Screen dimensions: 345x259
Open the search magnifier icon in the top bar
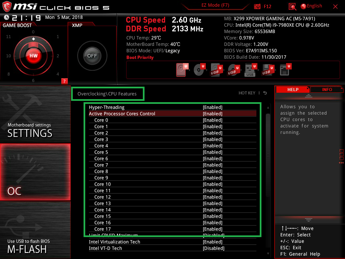[292, 7]
